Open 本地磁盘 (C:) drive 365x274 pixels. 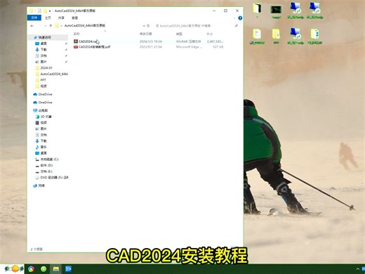point(49,159)
